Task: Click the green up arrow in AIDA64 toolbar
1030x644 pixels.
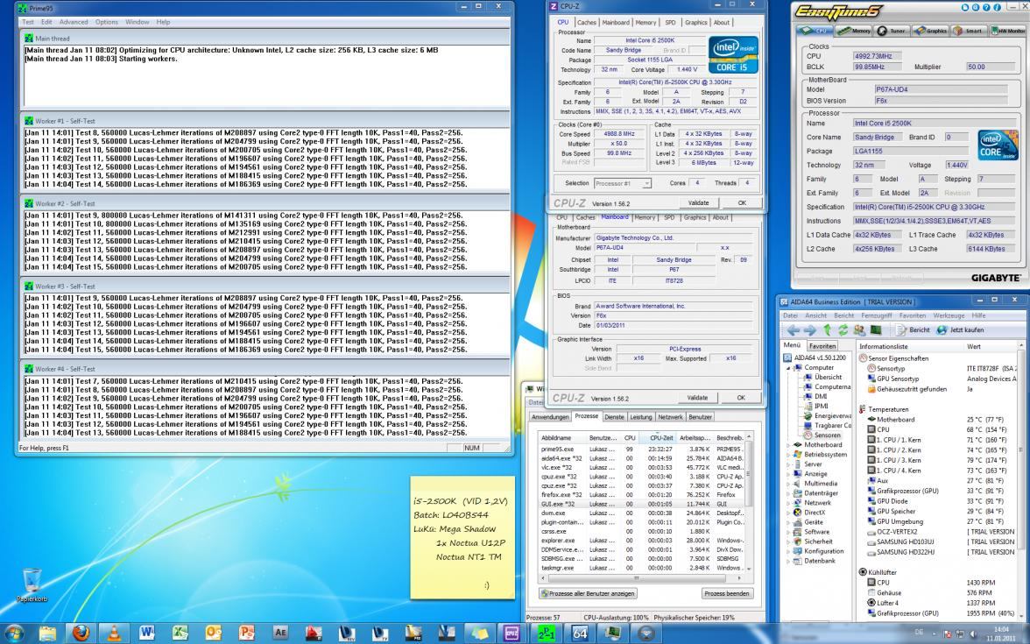Action: pyautogui.click(x=828, y=329)
